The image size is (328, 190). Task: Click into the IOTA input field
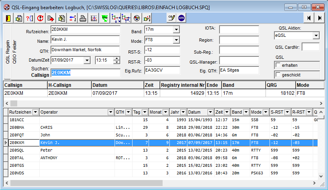(239, 30)
